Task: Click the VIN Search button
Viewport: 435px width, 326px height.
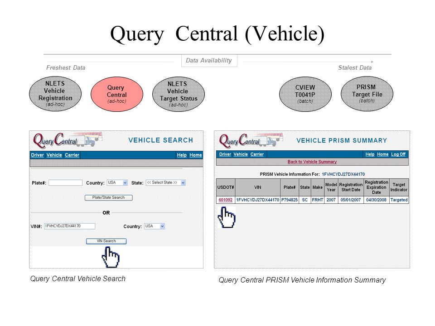Action: tap(106, 241)
